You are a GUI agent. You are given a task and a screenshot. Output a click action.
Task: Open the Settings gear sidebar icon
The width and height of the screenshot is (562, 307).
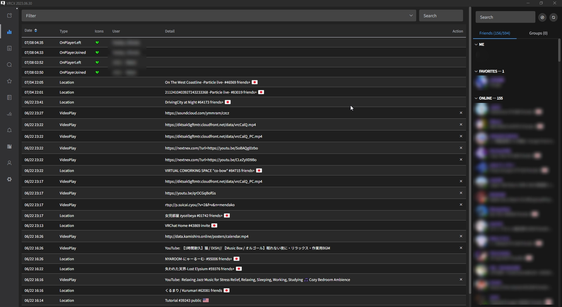pyautogui.click(x=9, y=179)
